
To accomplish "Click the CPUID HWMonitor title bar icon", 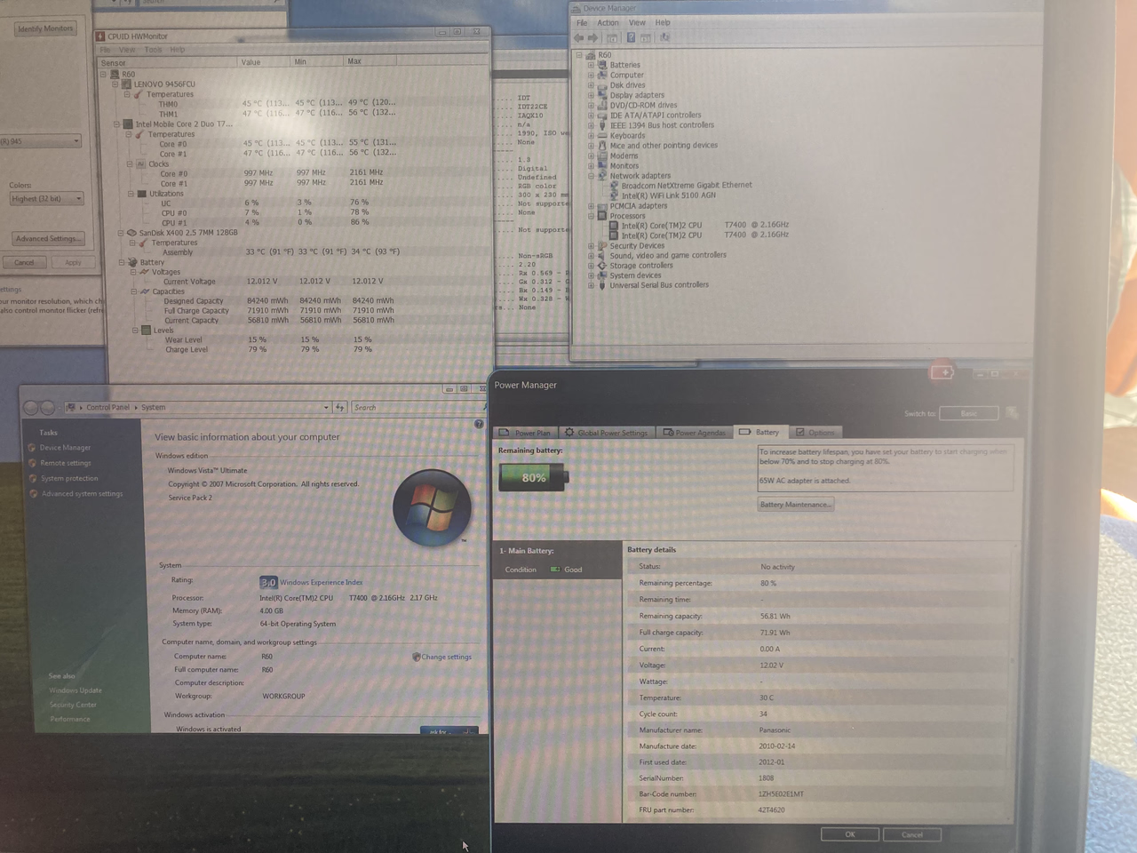I will (x=100, y=36).
